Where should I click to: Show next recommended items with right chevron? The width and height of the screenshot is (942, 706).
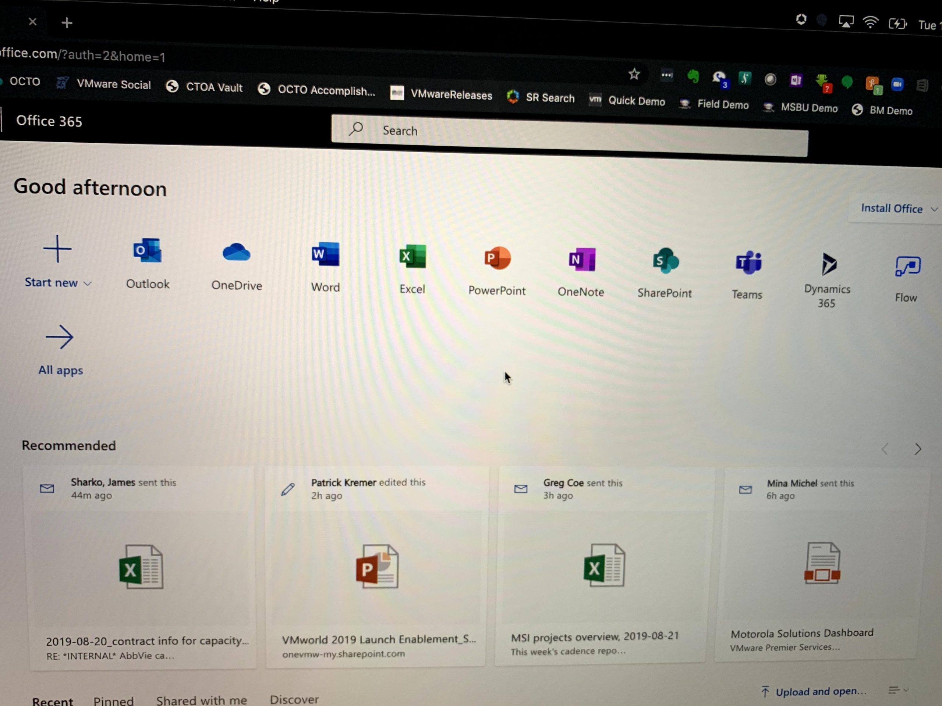(x=917, y=449)
